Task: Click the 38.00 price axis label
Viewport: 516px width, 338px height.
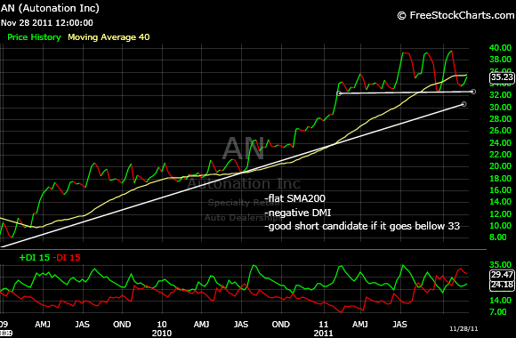Action: coord(500,60)
